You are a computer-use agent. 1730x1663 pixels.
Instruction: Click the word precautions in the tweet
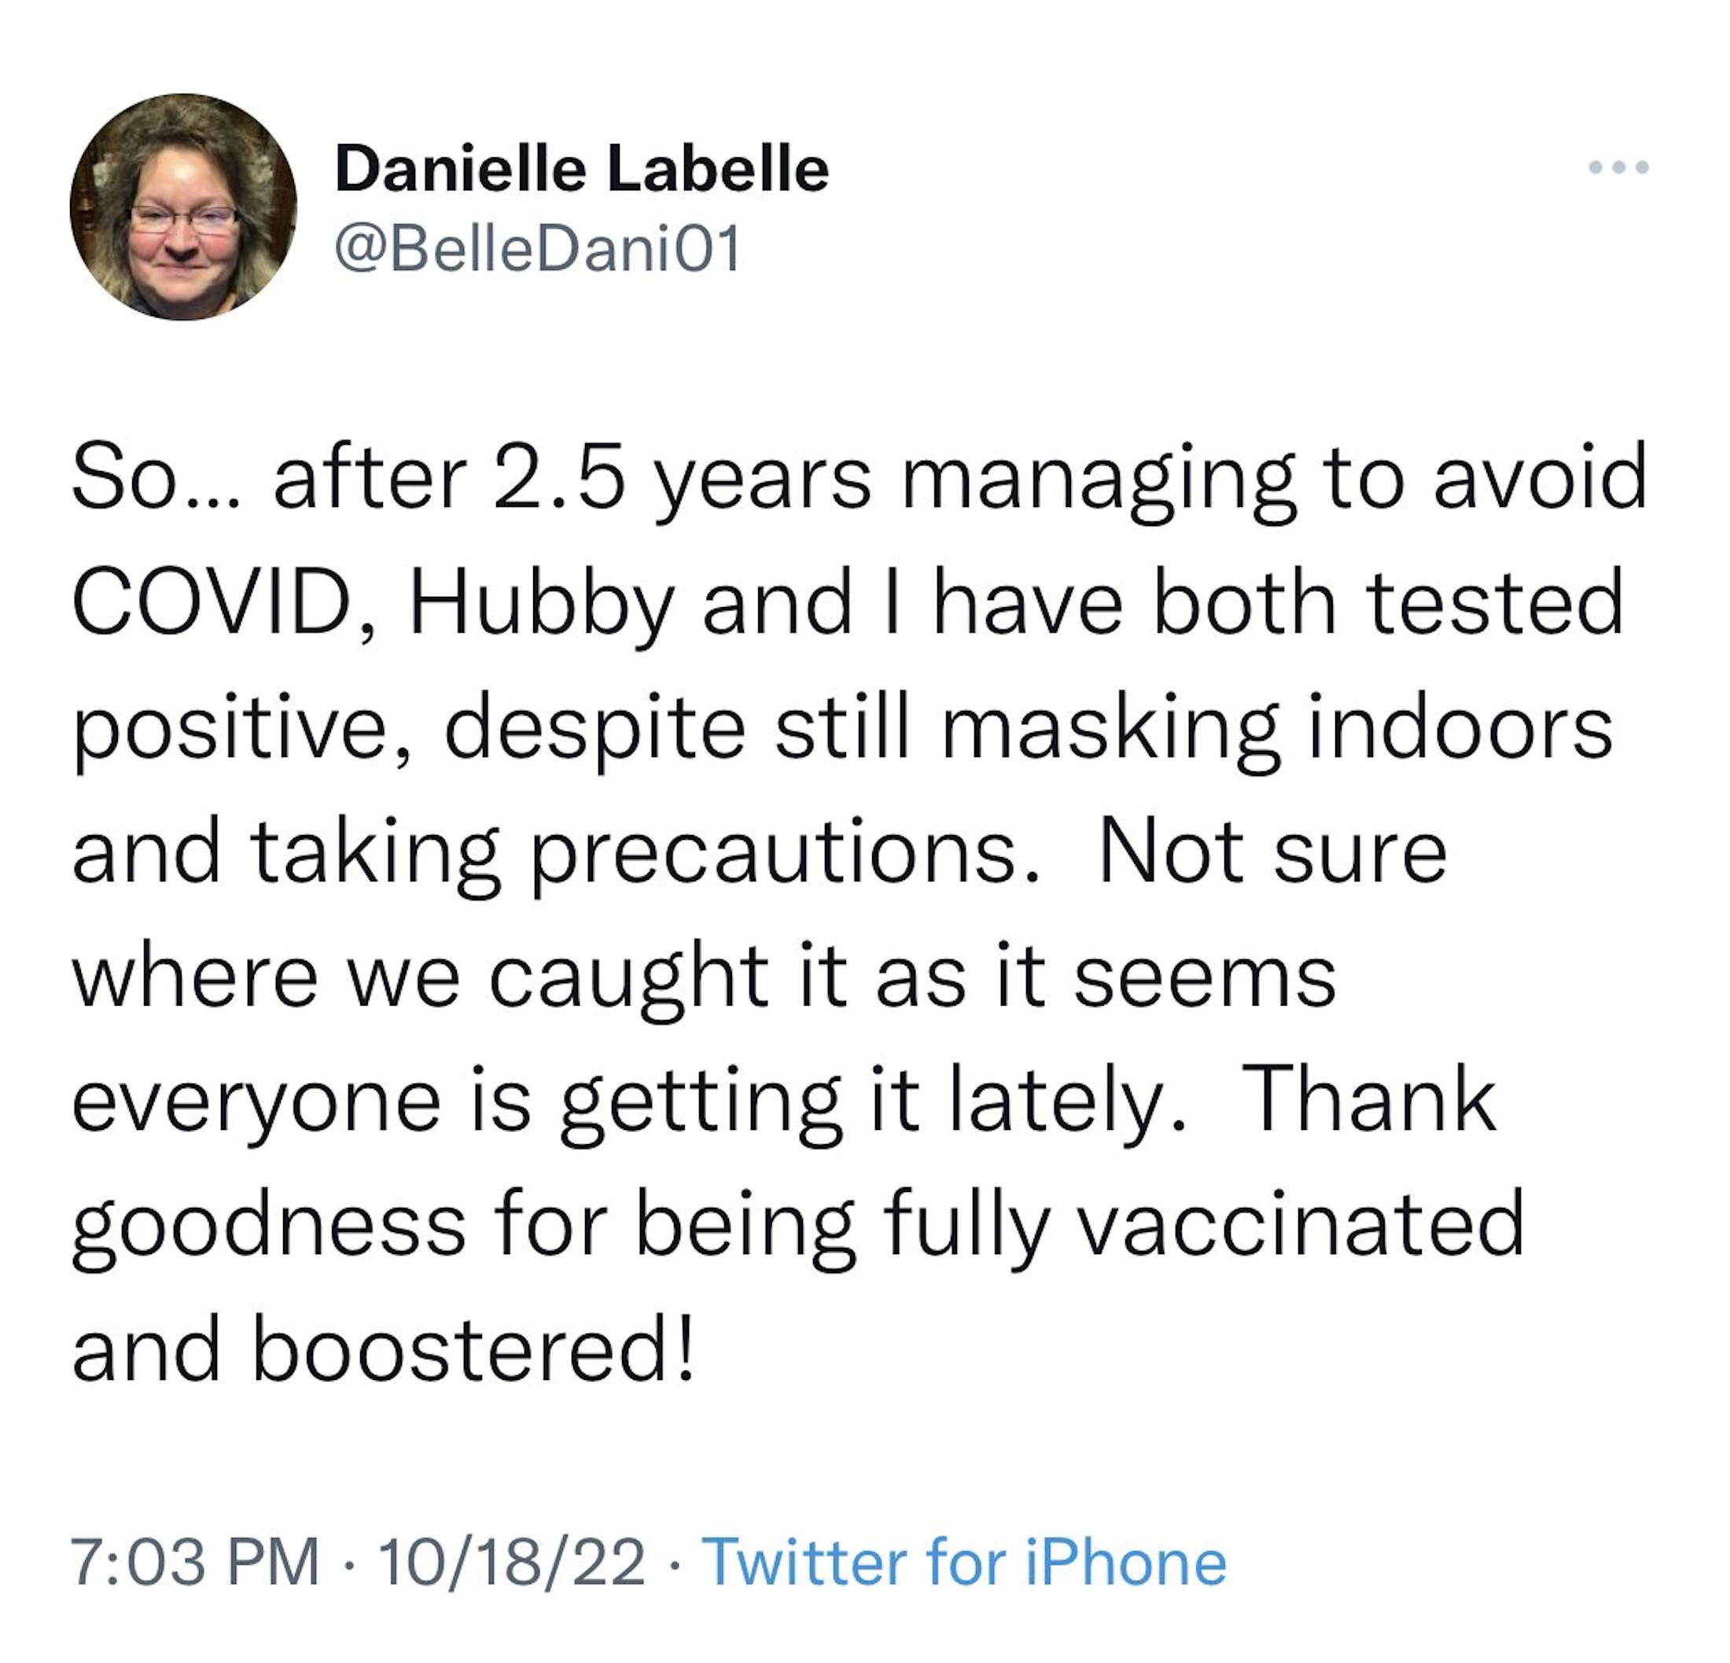pos(775,856)
